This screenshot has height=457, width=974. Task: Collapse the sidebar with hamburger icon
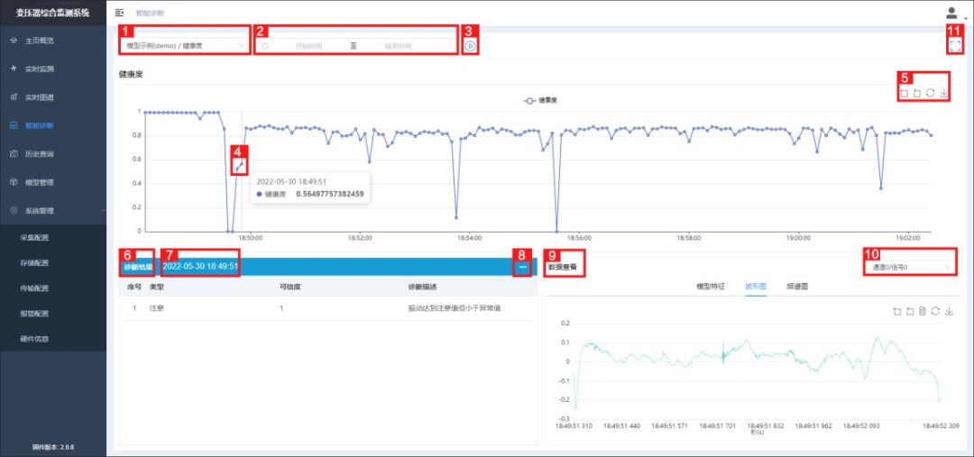[119, 13]
